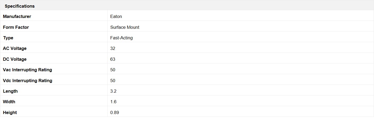Click the Vac Interrupting Rating value
Screen dimensions: 374x118
pyautogui.click(x=113, y=70)
